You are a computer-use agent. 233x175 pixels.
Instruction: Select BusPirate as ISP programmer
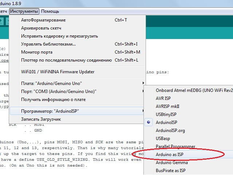[x=189, y=171]
